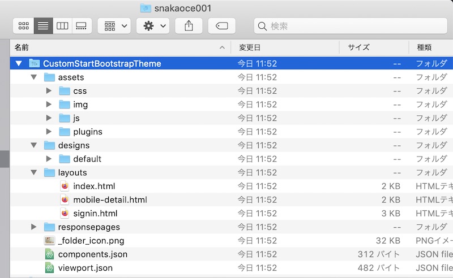
Task: Click the Share button in toolbar
Action: (189, 26)
